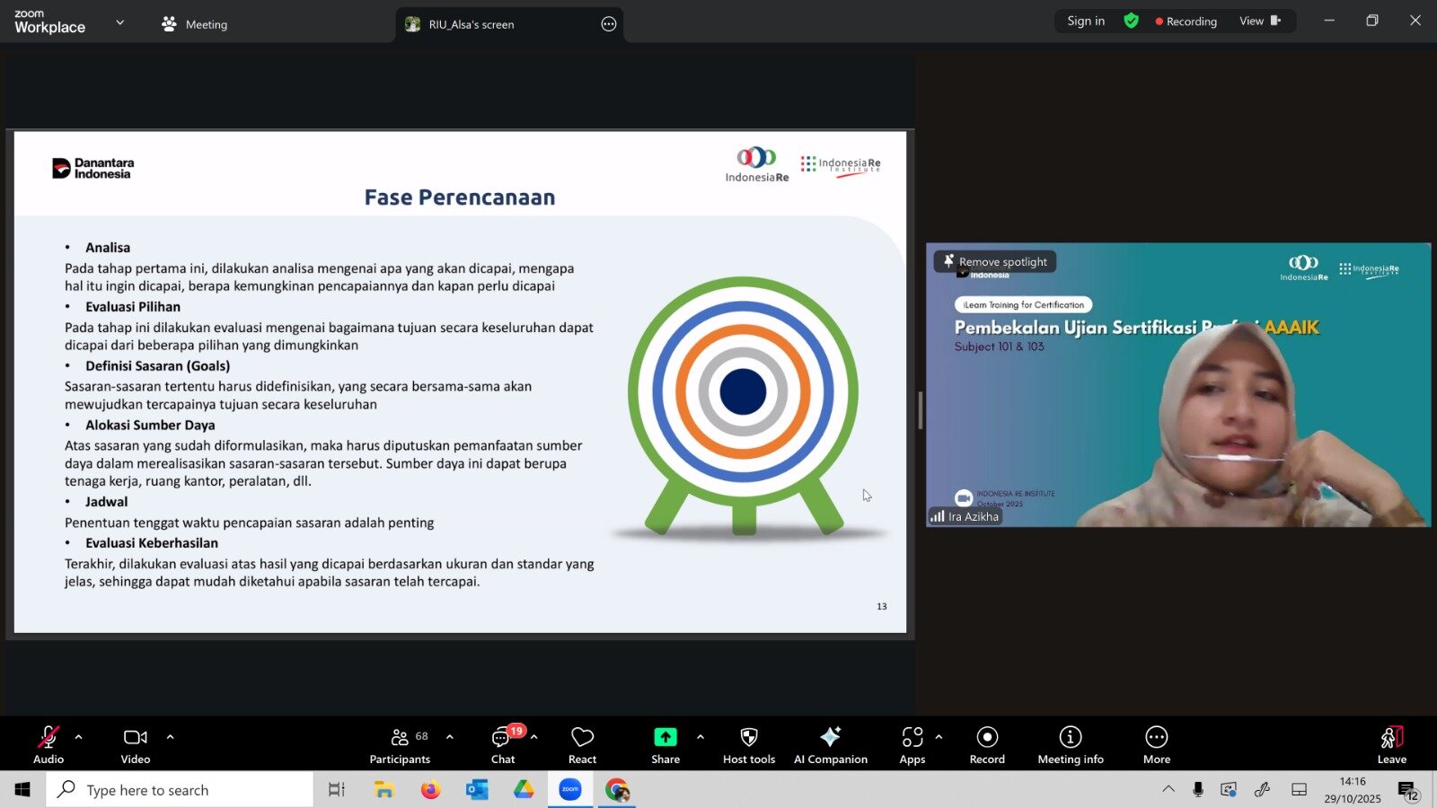
Task: Open the View layout menu
Action: [1259, 21]
